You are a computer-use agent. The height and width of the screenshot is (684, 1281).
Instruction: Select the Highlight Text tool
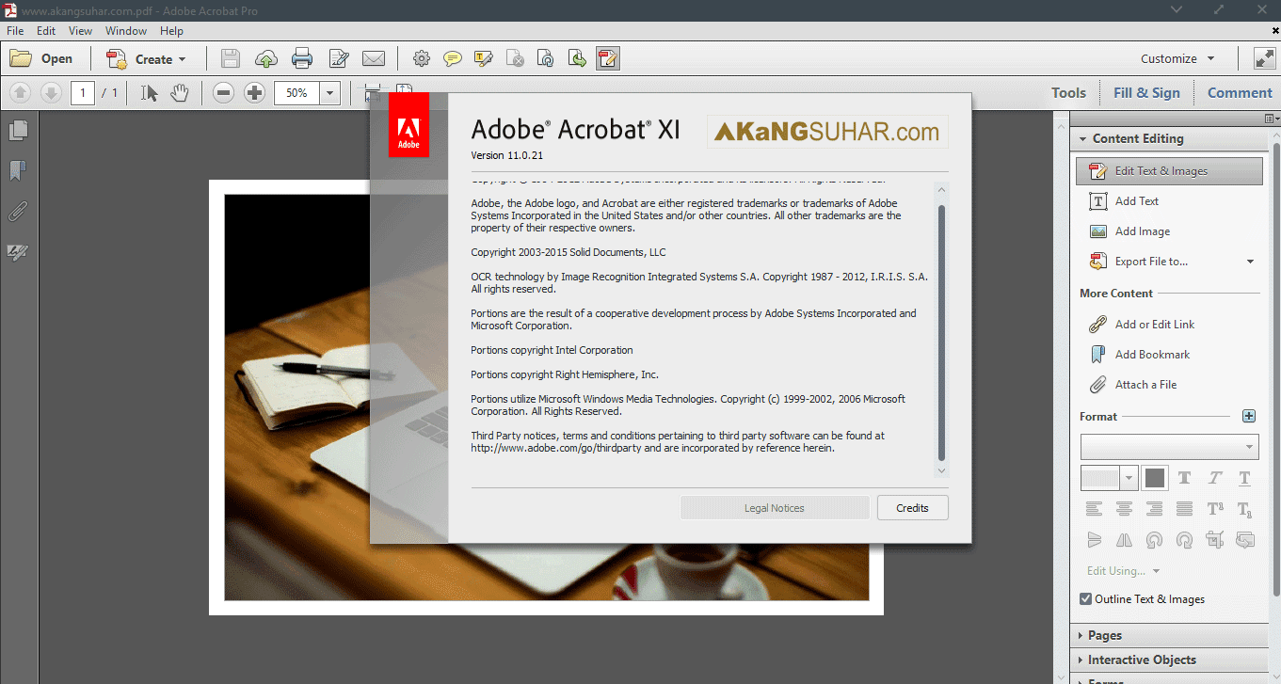point(484,58)
